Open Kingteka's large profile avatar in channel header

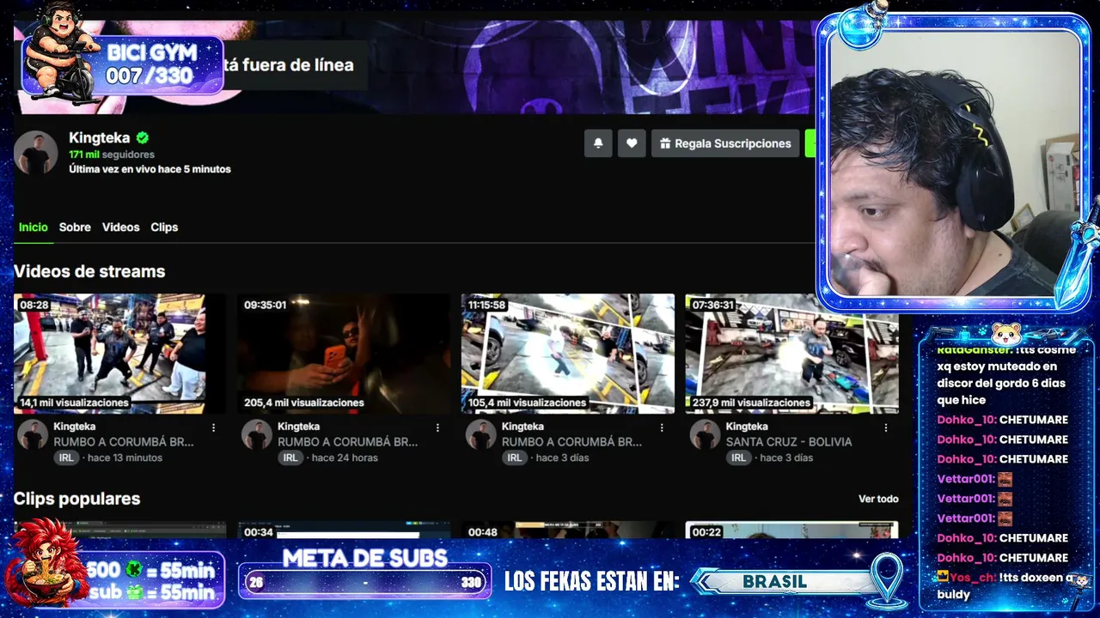click(36, 153)
